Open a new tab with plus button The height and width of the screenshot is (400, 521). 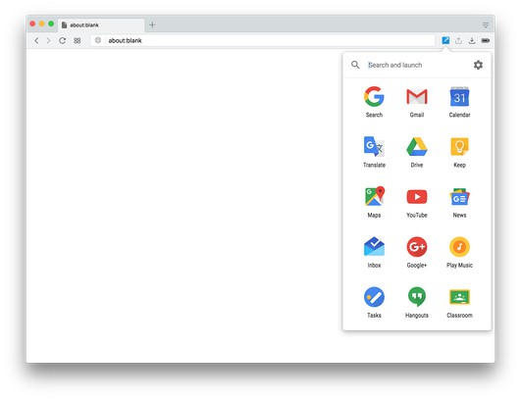(x=152, y=25)
